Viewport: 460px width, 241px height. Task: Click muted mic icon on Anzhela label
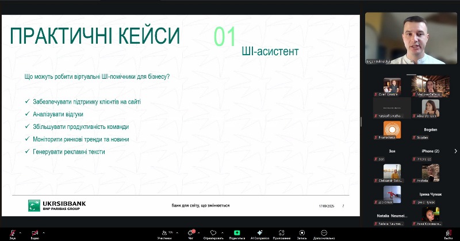(x=414, y=181)
